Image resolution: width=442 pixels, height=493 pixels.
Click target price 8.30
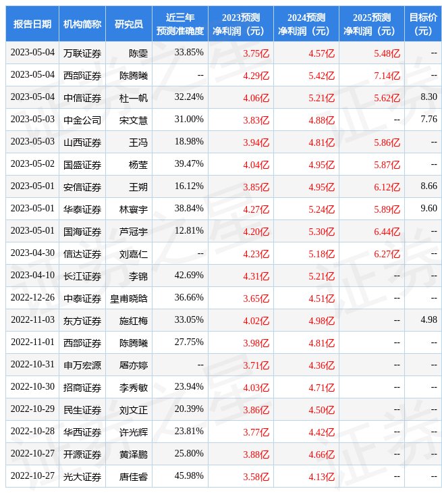pyautogui.click(x=429, y=97)
